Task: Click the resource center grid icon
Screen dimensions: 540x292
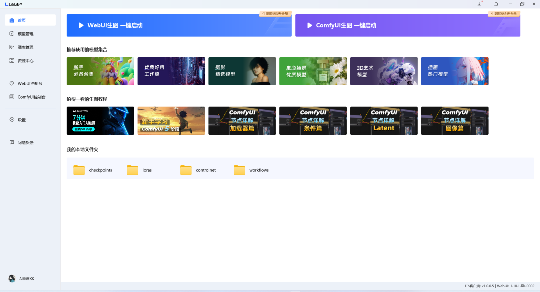Action: point(12,60)
